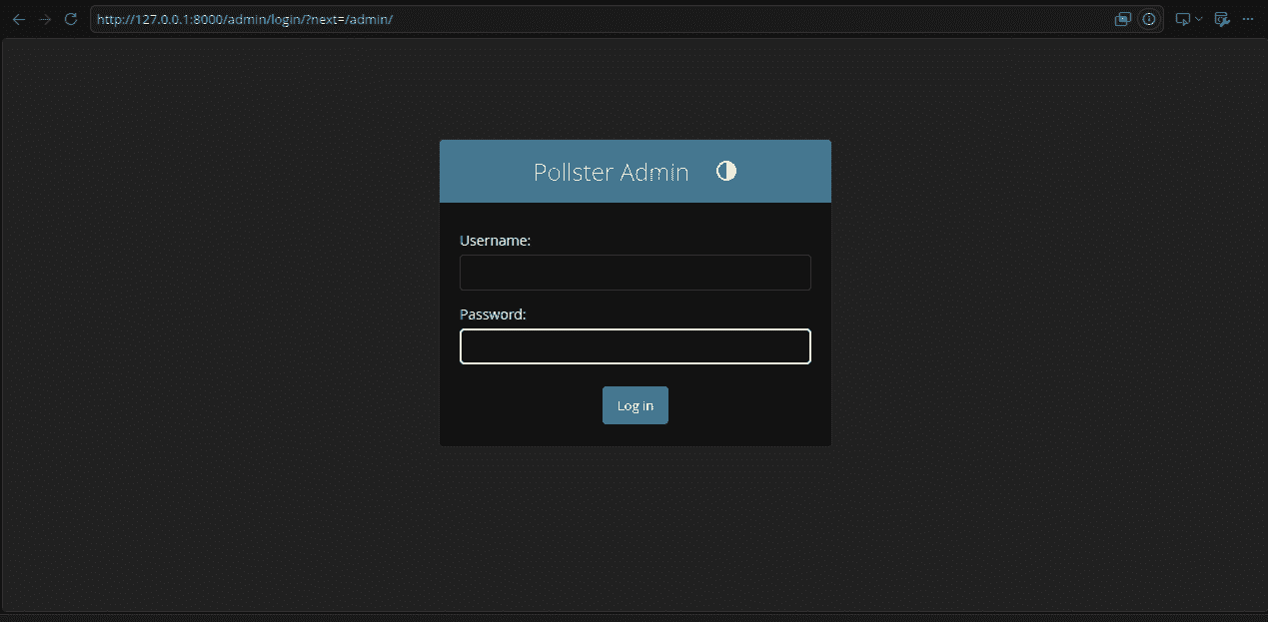Reload the page with the refresh icon

[x=70, y=19]
